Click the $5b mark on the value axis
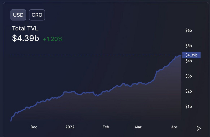 188,46
